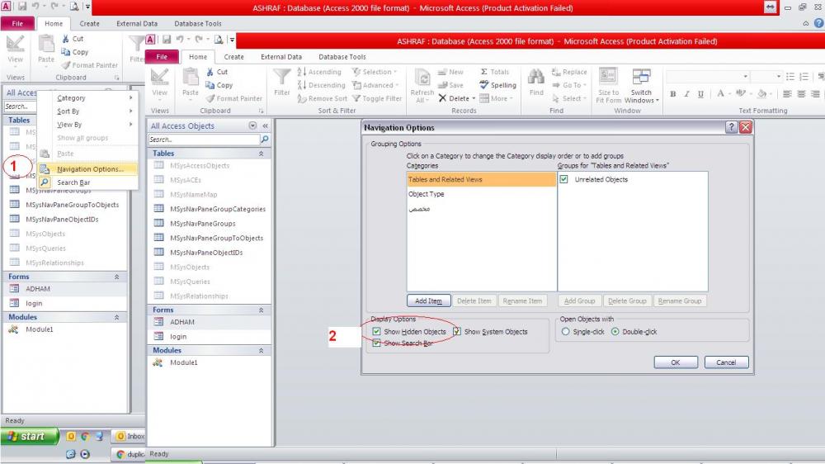The image size is (825, 464).
Task: Click Toggle Filter in the ribbon
Action: (x=377, y=98)
